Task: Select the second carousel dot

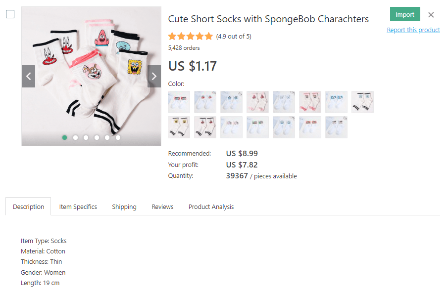Action: pos(75,138)
